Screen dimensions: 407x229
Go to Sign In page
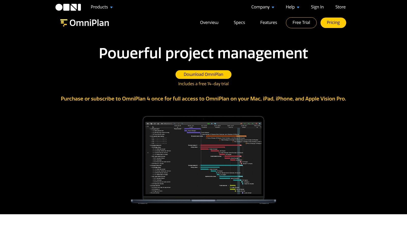(317, 7)
